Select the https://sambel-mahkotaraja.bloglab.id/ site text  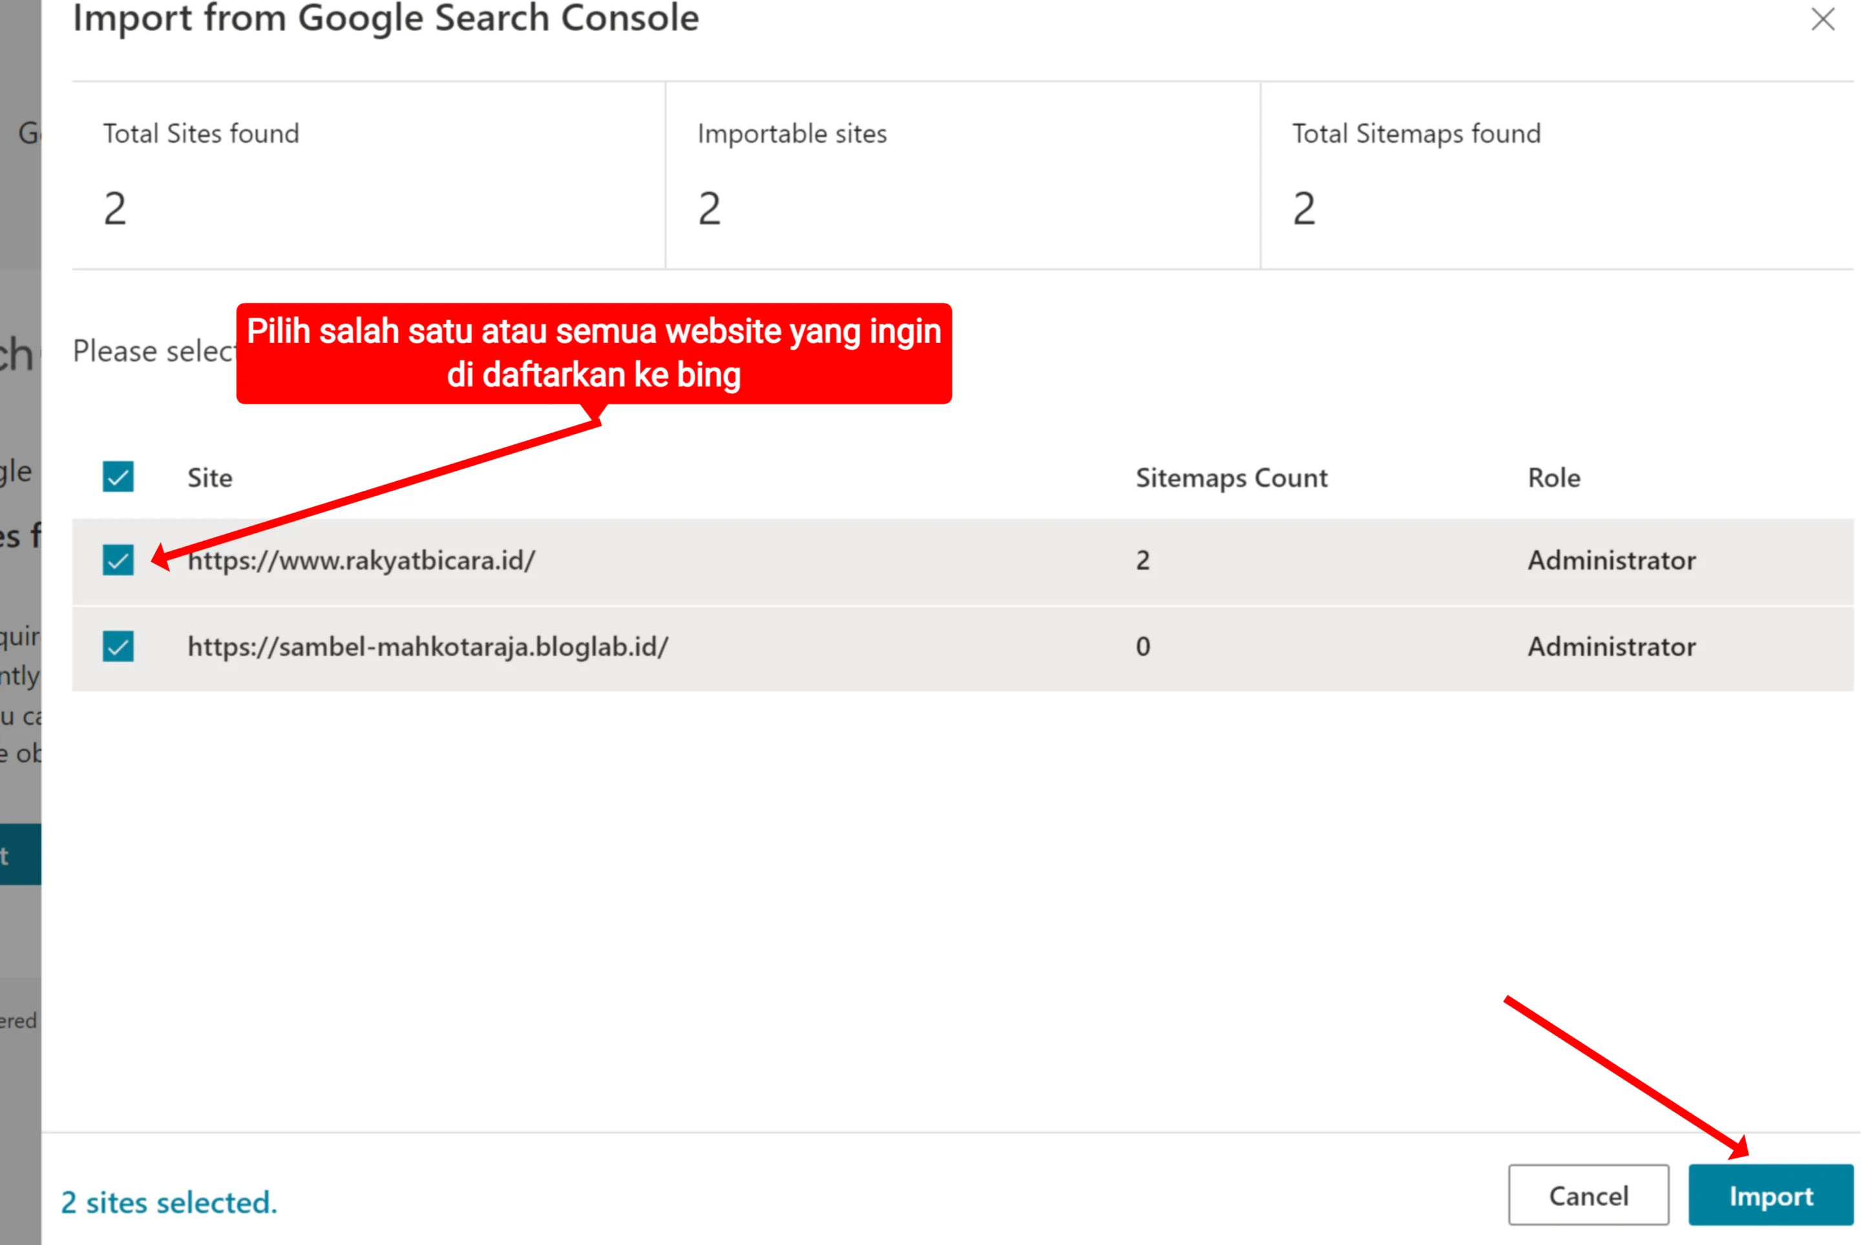click(428, 647)
